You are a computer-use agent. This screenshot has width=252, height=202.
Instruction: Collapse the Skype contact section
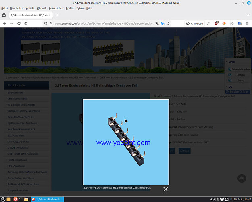pos(227,62)
